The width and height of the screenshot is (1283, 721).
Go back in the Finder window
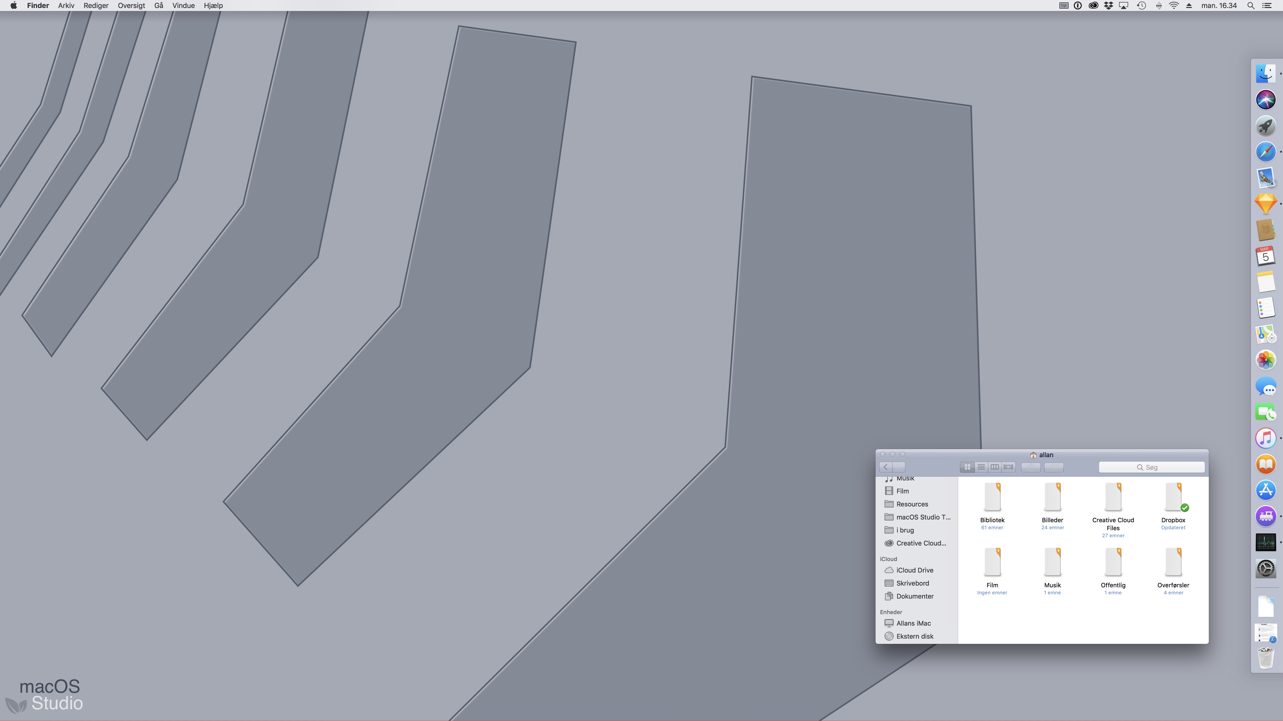[x=886, y=467]
